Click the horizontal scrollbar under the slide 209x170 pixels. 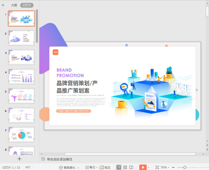point(130,154)
